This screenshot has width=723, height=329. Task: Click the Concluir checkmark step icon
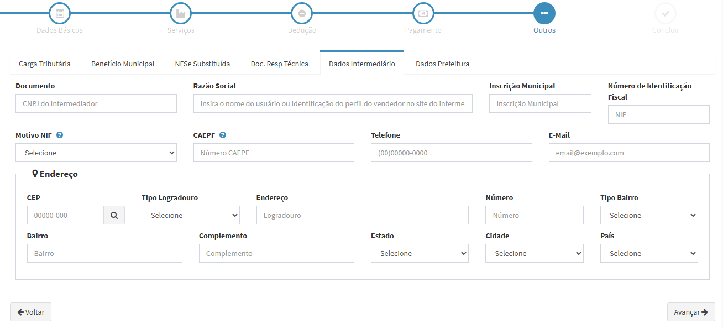[666, 13]
